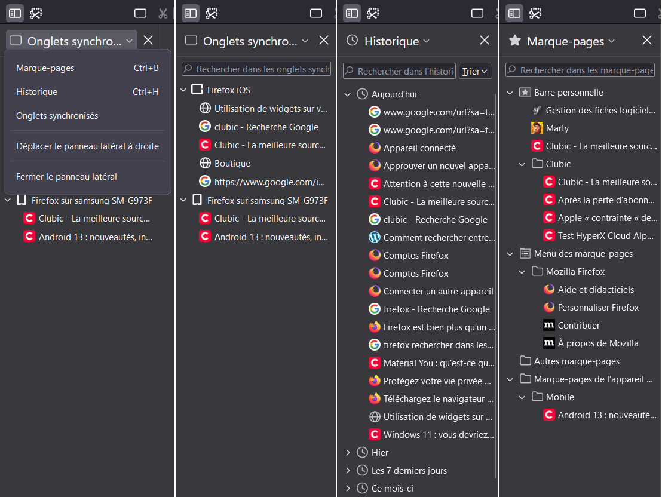662x497 pixels.
Task: Click the Clubic icon beside Material You history entry
Action: (x=375, y=363)
